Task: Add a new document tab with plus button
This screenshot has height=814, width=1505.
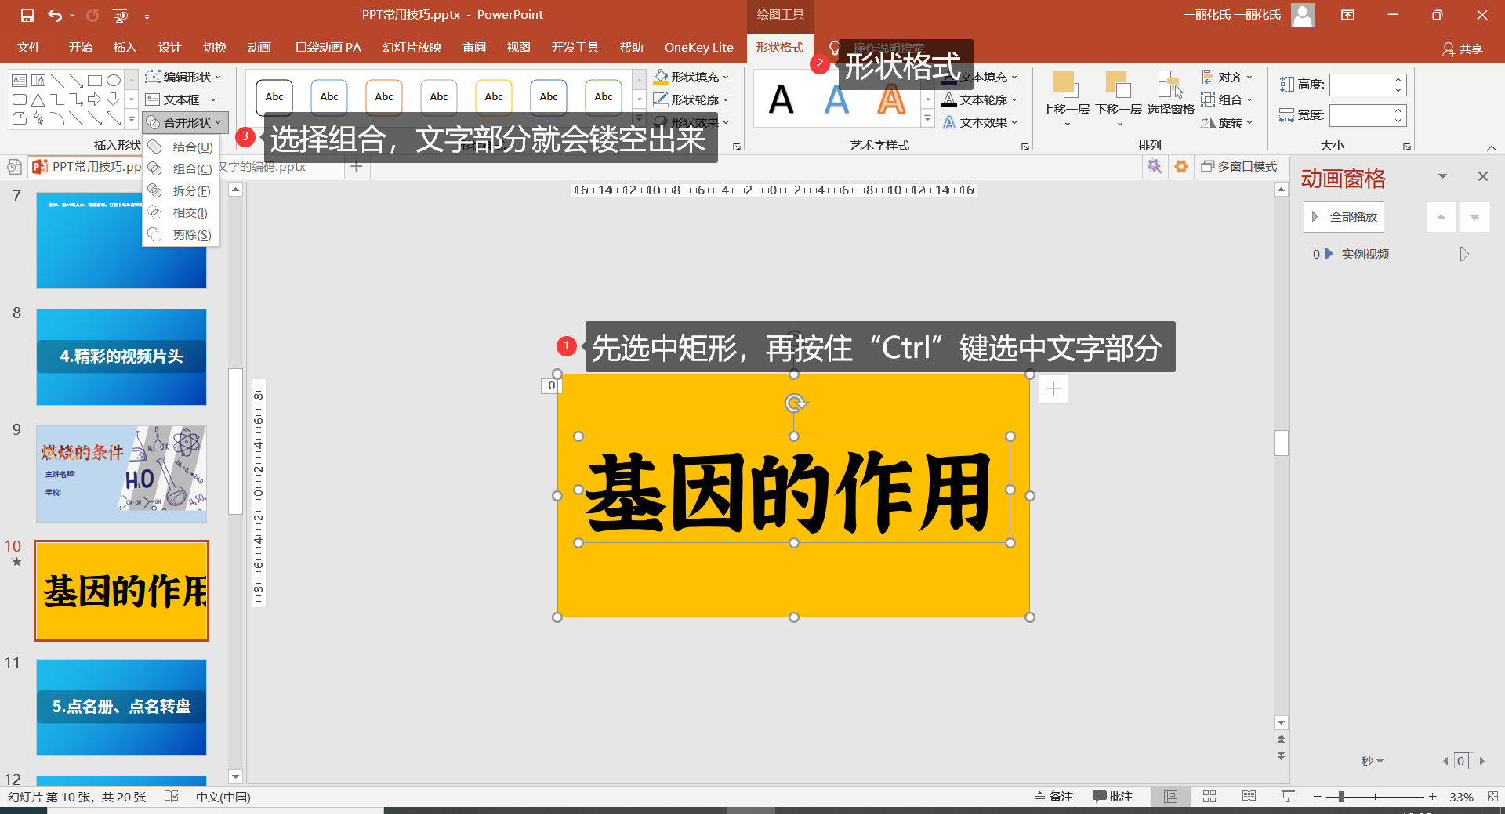Action: coord(357,166)
